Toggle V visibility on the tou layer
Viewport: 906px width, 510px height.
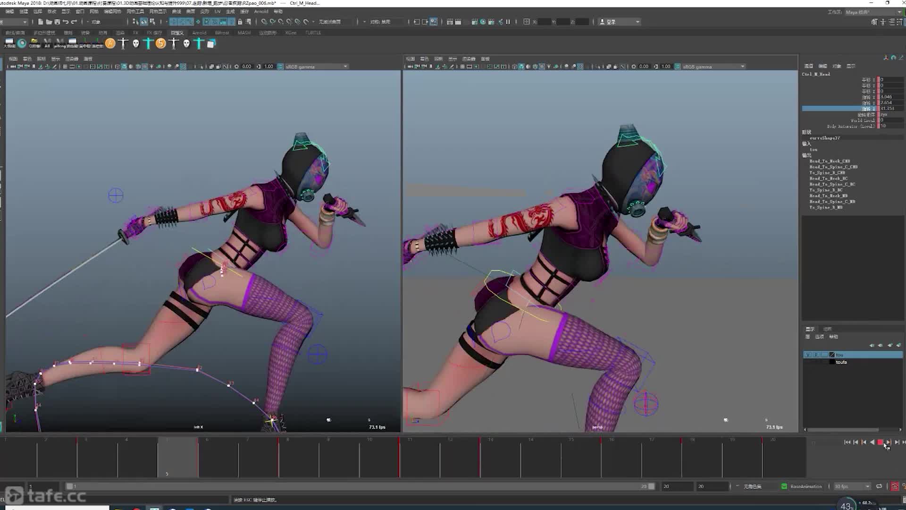[808, 355]
